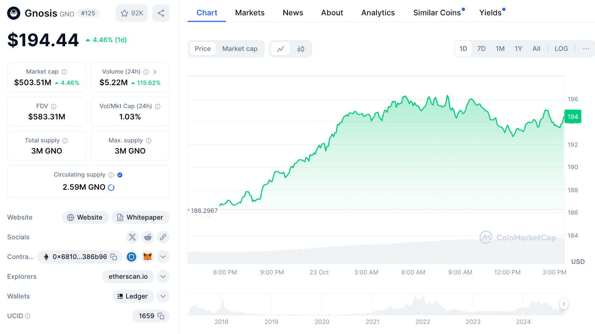Open the Chart tab

[207, 13]
